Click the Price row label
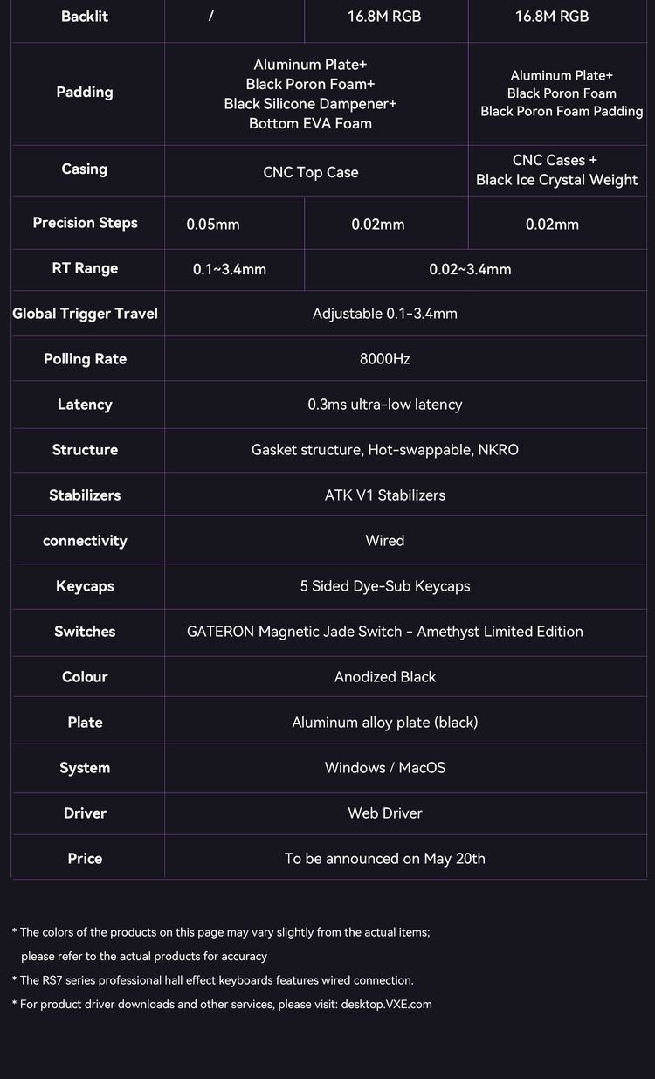The image size is (655, 1079). tap(85, 859)
